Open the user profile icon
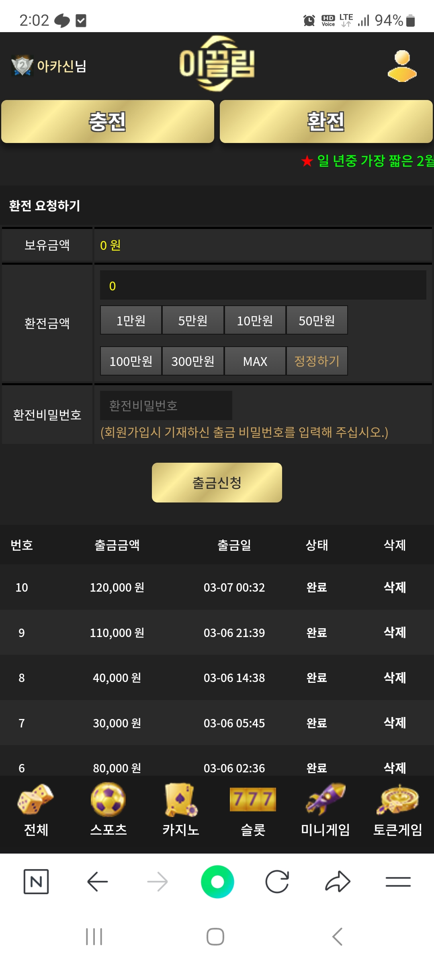 click(x=402, y=66)
